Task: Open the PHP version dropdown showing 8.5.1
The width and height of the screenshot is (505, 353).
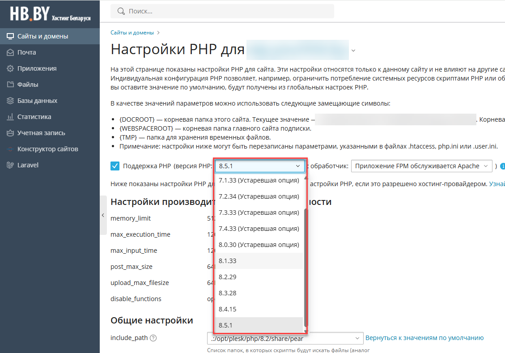Action: pos(259,166)
